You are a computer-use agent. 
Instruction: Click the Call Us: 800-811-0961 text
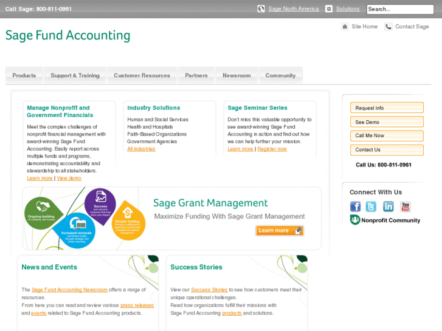(x=384, y=165)
